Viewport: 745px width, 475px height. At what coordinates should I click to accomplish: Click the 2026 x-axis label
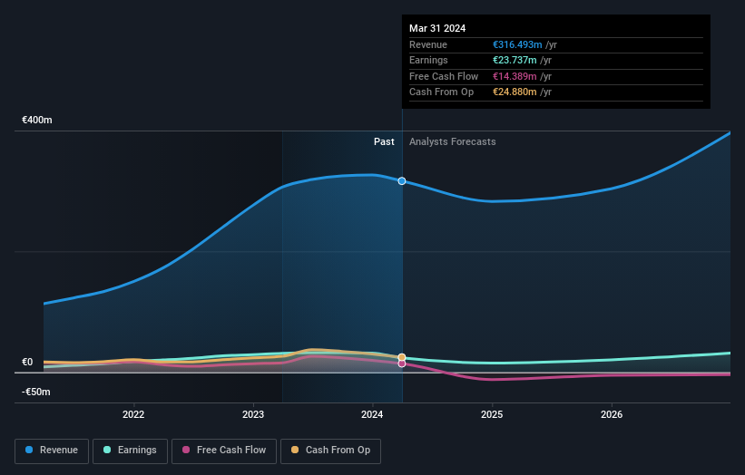pyautogui.click(x=612, y=414)
